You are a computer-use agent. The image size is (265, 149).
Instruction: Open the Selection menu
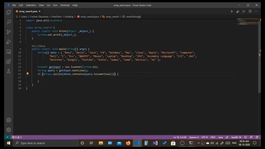click(31, 5)
